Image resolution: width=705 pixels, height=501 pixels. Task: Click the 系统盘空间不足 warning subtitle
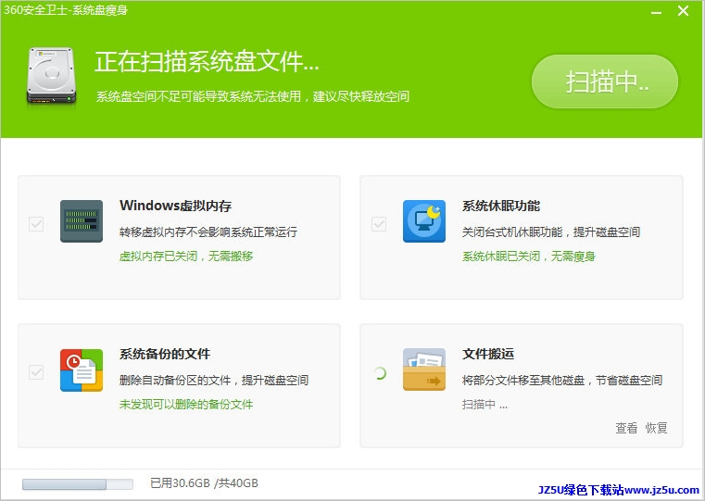[253, 96]
